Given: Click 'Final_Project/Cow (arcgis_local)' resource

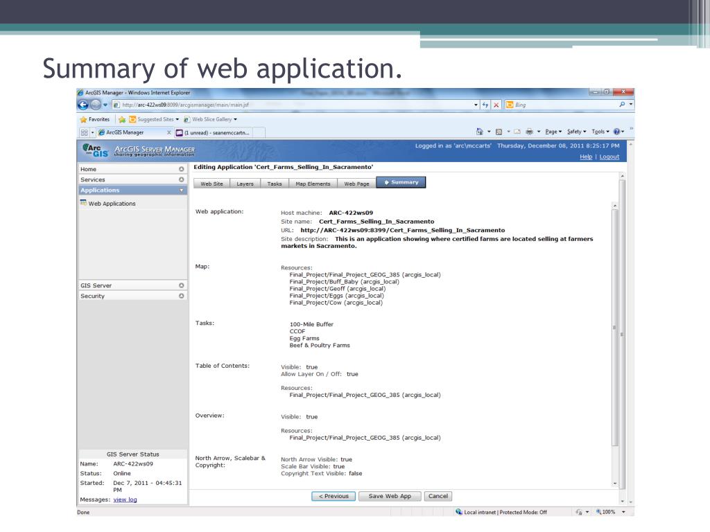Looking at the screenshot, I should click(x=336, y=303).
